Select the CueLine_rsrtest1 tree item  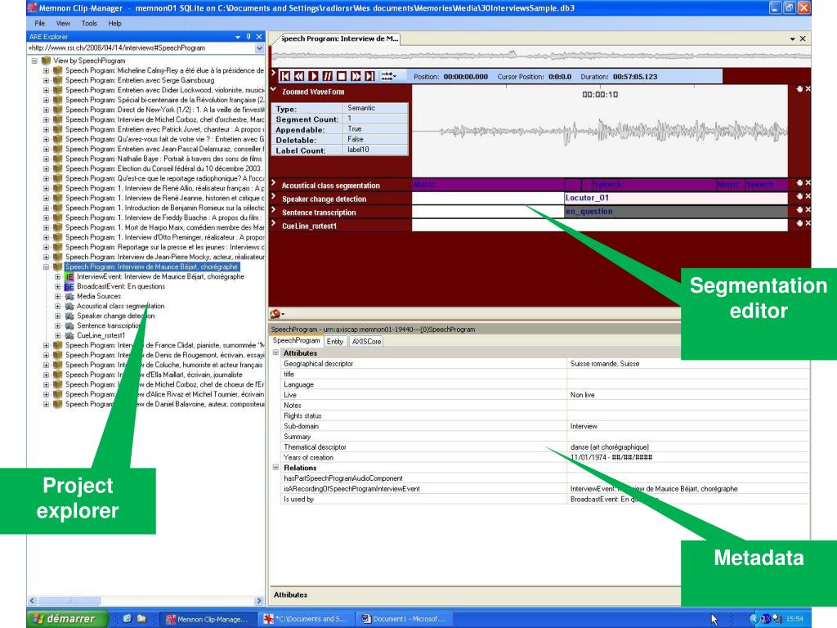click(x=101, y=335)
